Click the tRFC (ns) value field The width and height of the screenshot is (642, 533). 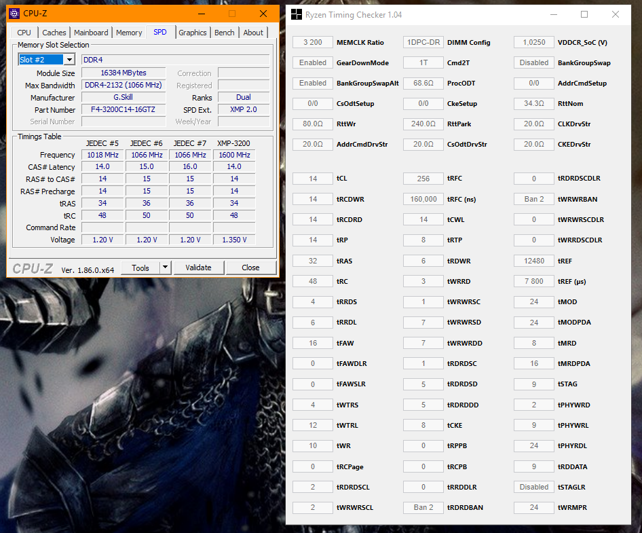point(423,198)
